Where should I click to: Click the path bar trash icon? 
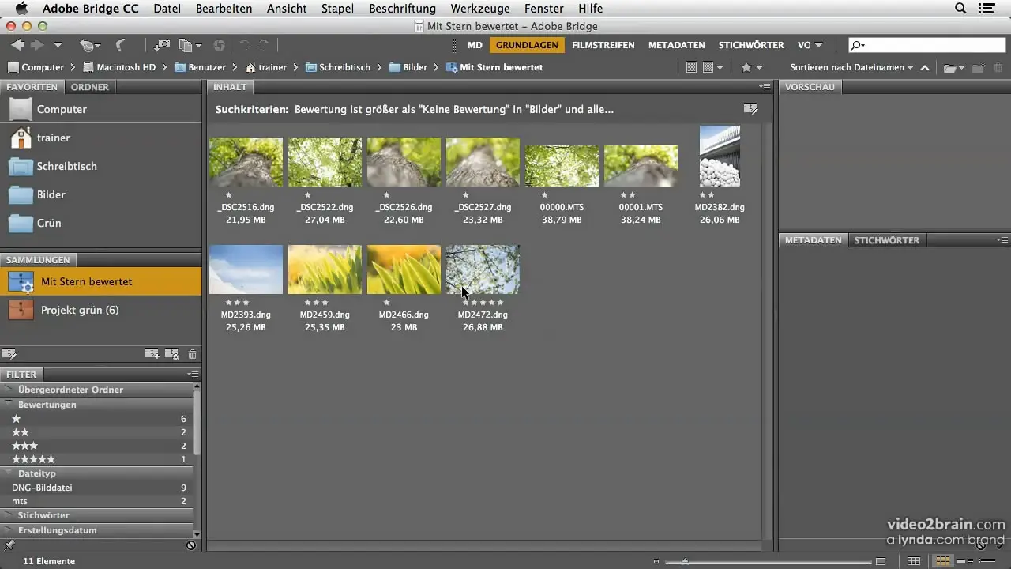[x=998, y=68]
